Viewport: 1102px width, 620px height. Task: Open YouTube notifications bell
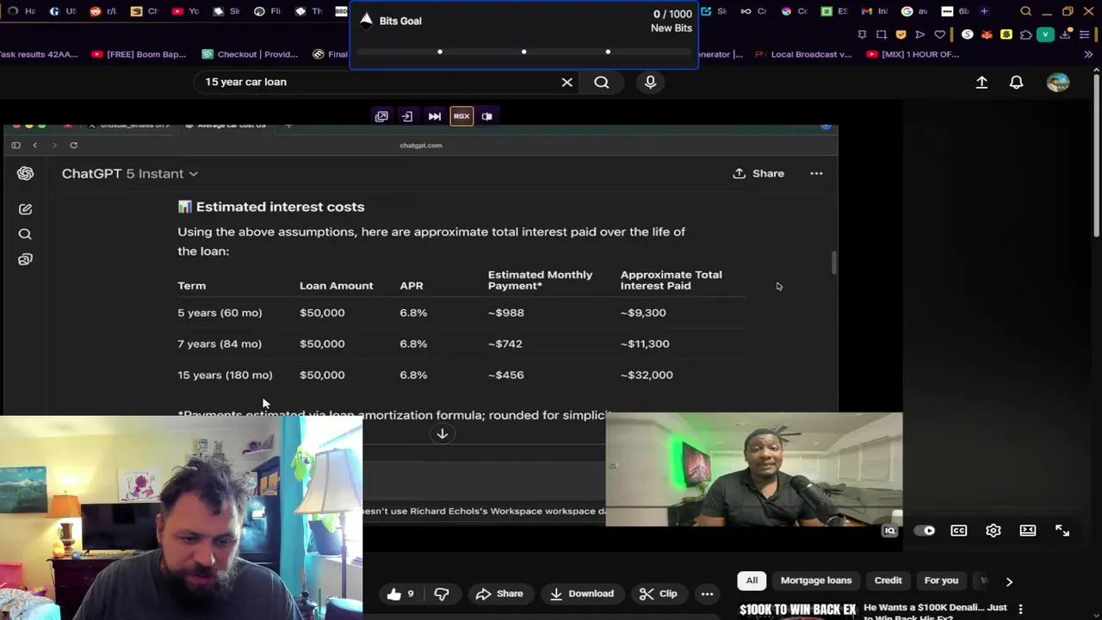(x=1016, y=82)
